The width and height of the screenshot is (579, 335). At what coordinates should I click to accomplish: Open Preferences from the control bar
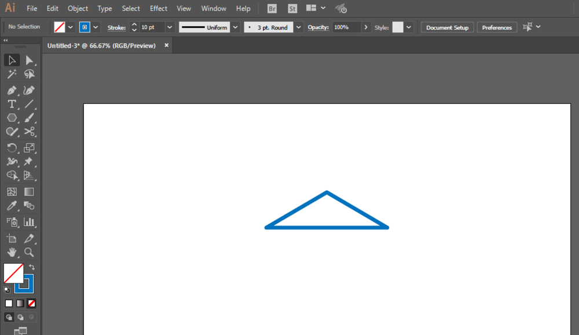point(497,27)
